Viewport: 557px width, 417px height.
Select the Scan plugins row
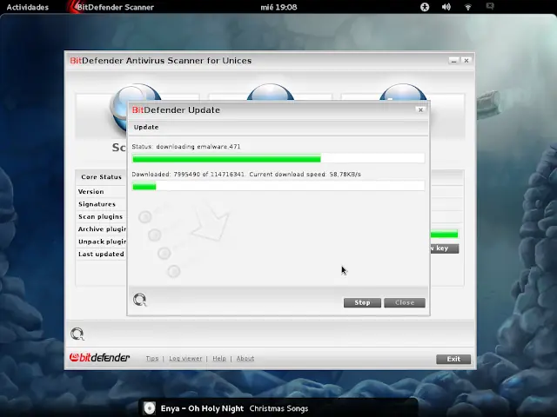tap(101, 216)
